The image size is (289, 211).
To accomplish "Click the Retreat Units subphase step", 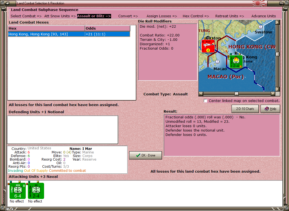I will tap(229, 16).
